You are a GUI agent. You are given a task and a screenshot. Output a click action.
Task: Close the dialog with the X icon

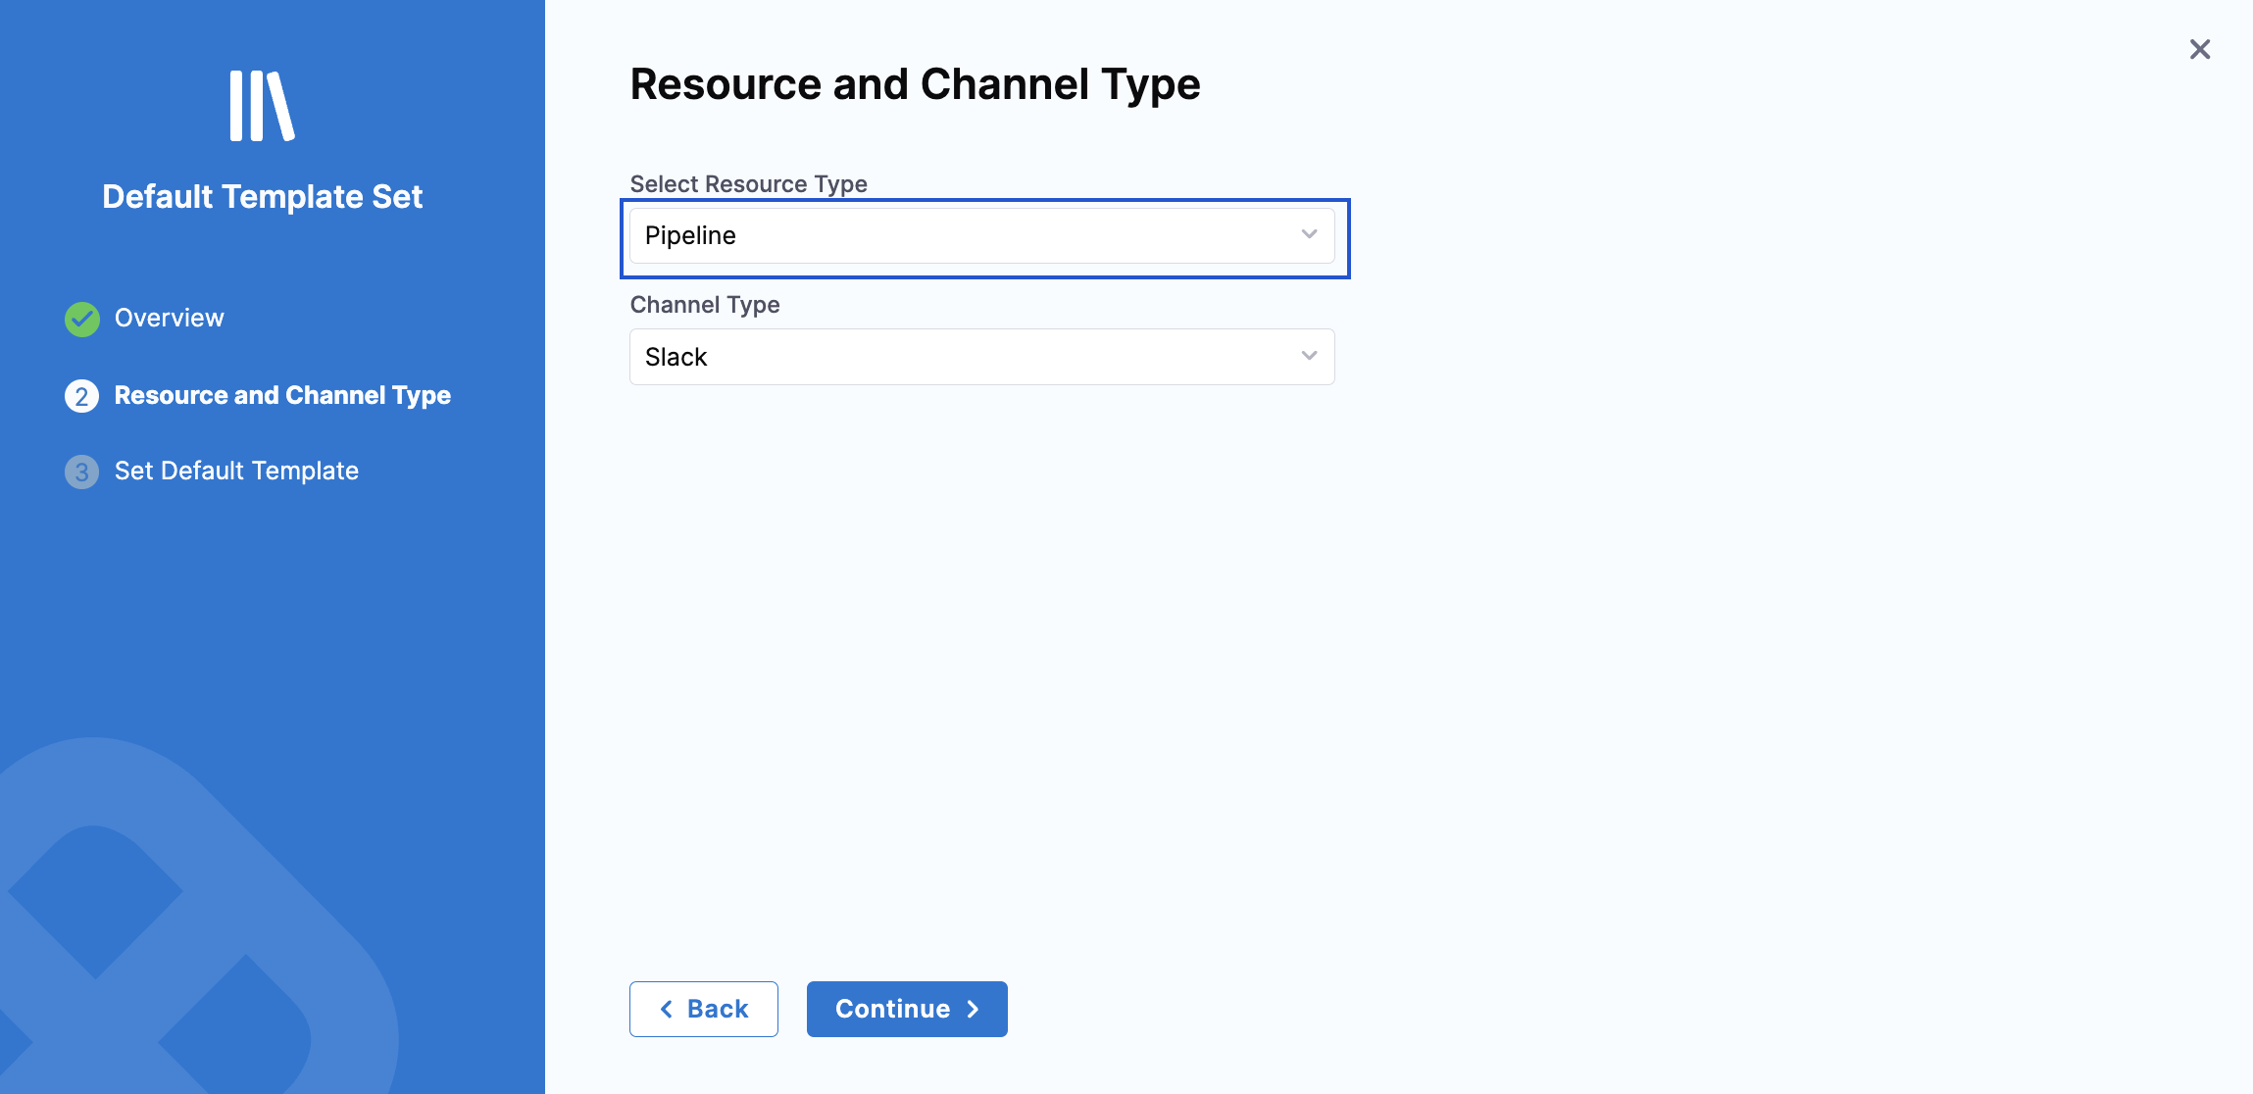click(x=2200, y=49)
